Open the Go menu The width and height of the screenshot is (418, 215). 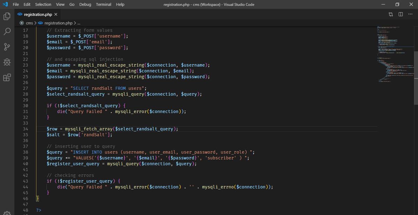click(x=72, y=5)
